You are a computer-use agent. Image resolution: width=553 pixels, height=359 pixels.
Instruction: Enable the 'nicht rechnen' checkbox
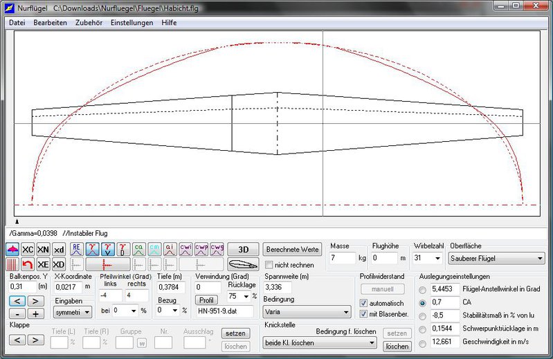click(x=270, y=265)
